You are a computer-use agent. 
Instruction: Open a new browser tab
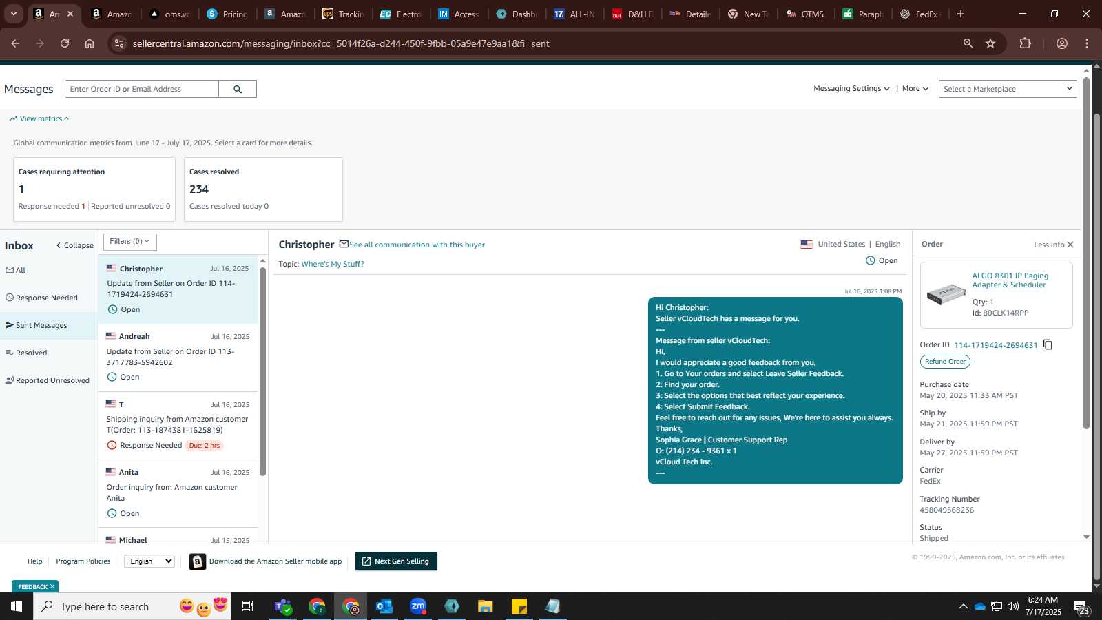(x=961, y=14)
